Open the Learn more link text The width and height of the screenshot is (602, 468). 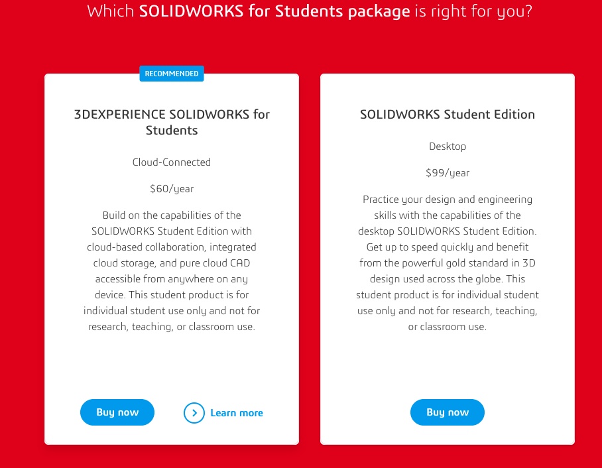pyautogui.click(x=237, y=413)
